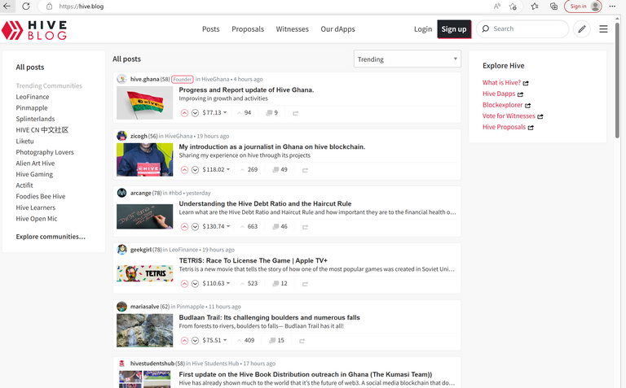This screenshot has height=388, width=626.
Task: Reload the page with refresh icon
Action: coord(26,6)
